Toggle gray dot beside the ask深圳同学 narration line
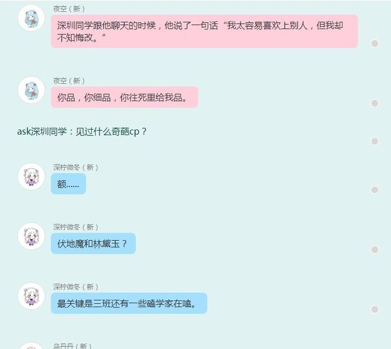This screenshot has width=391, height=349. (375, 141)
